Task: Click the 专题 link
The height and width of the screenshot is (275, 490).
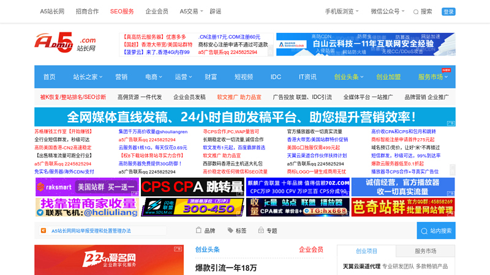Action: point(272,231)
